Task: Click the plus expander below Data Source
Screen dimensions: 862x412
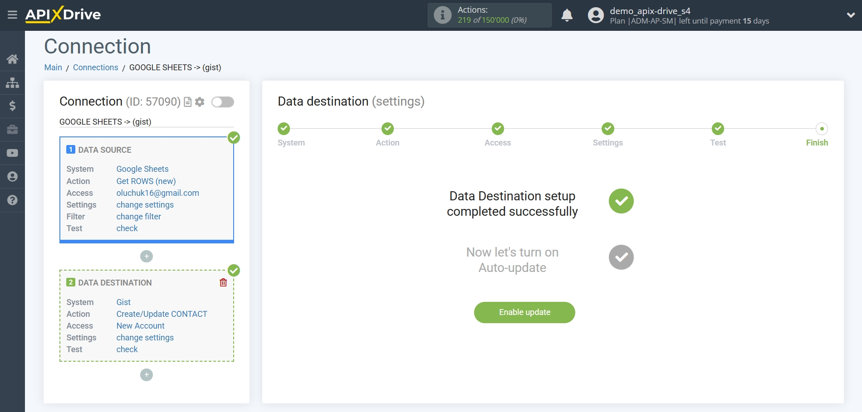Action: (146, 256)
